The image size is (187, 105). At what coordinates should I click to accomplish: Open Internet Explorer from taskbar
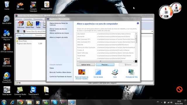(x=12, y=102)
